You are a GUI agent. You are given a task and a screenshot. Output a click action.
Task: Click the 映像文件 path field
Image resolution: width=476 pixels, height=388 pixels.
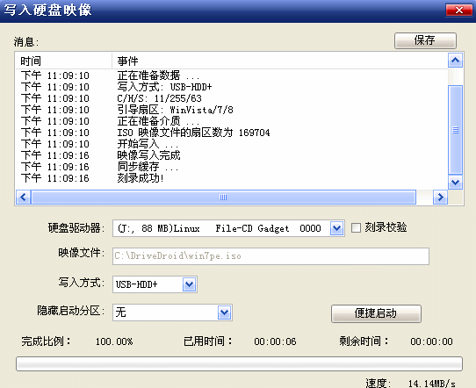(x=270, y=256)
